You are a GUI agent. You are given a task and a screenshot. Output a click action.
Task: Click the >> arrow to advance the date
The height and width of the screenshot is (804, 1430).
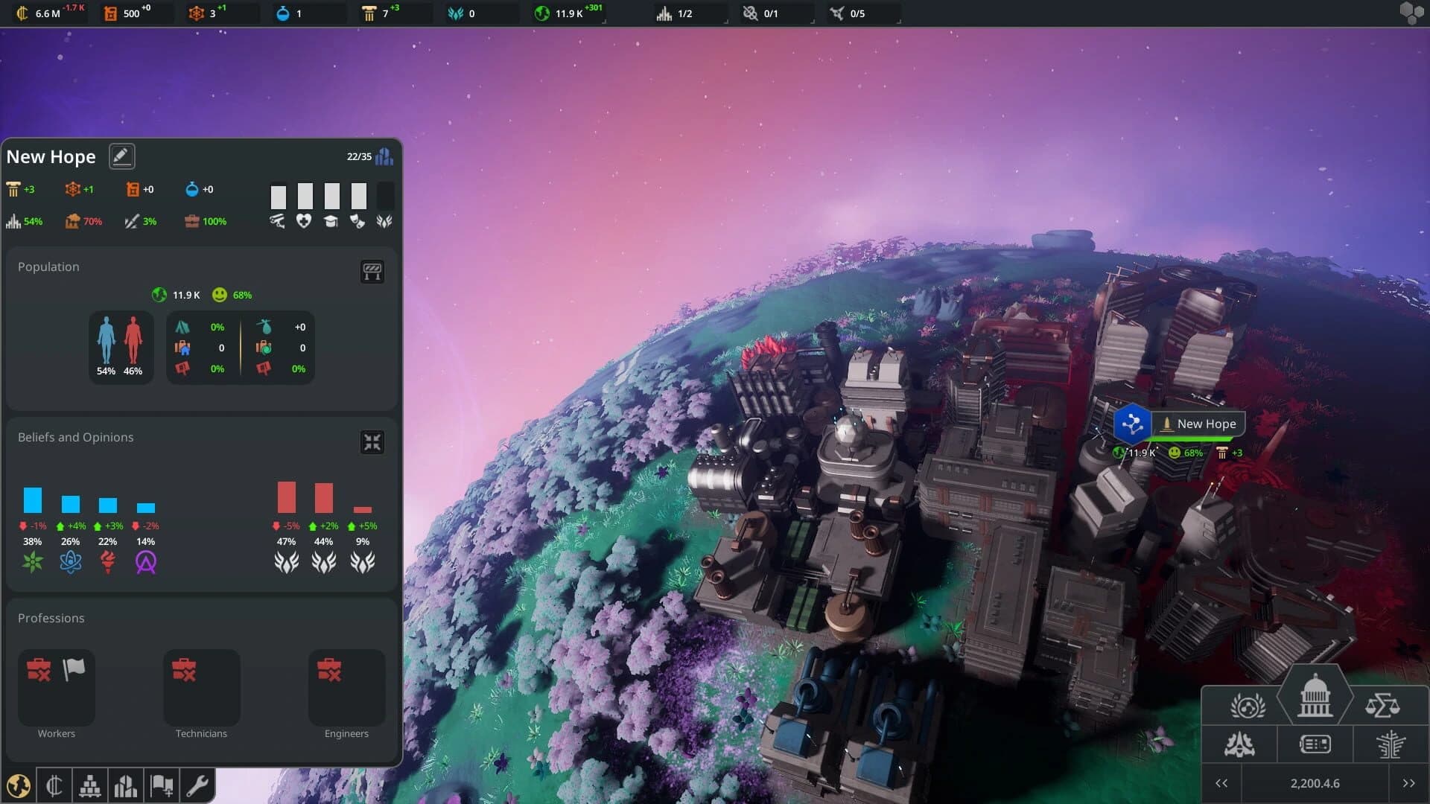coord(1408,782)
